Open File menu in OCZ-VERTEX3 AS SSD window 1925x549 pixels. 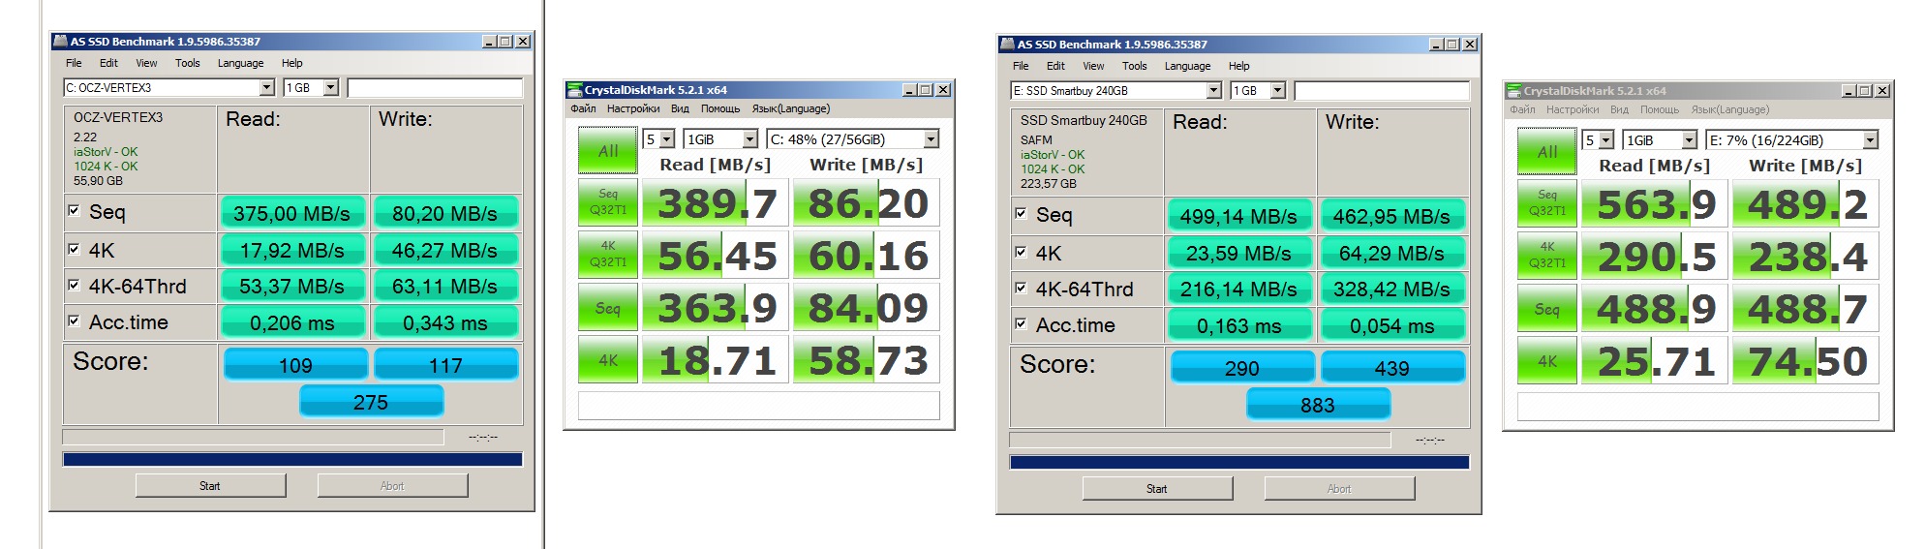[x=74, y=63]
